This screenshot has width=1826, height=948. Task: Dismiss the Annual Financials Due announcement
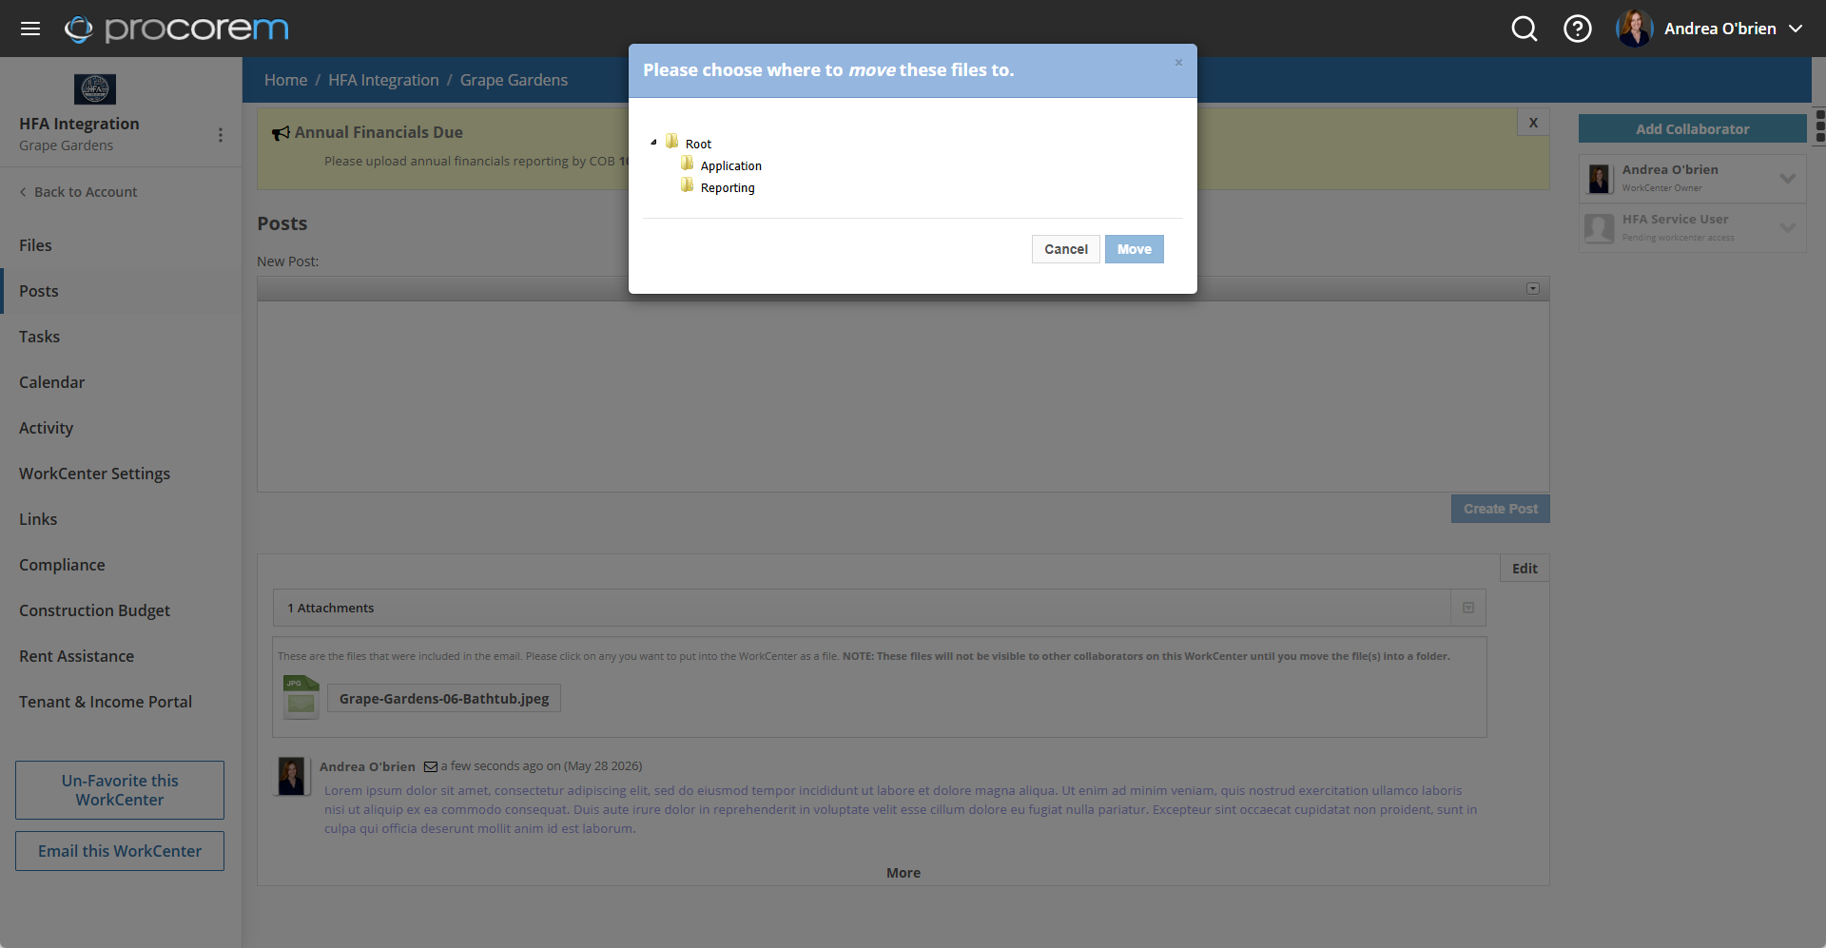[1533, 122]
